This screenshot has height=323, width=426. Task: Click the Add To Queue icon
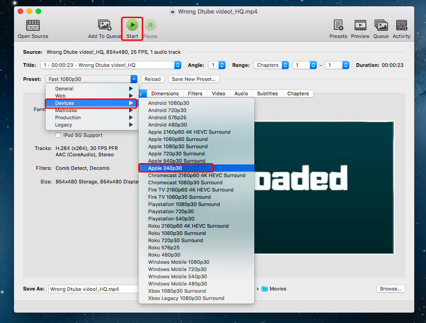pyautogui.click(x=105, y=25)
